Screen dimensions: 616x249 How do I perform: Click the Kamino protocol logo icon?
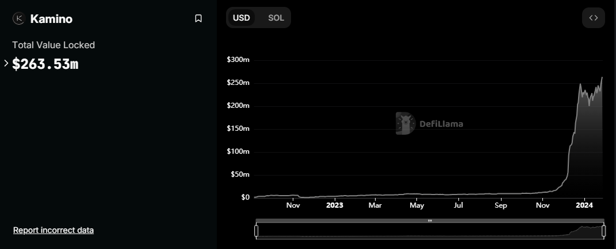pyautogui.click(x=18, y=18)
